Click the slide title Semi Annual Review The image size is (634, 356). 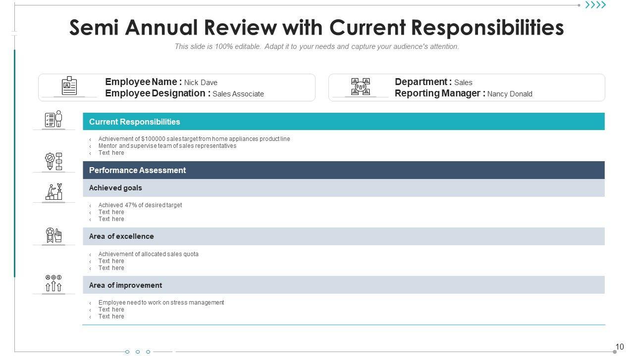(317, 28)
